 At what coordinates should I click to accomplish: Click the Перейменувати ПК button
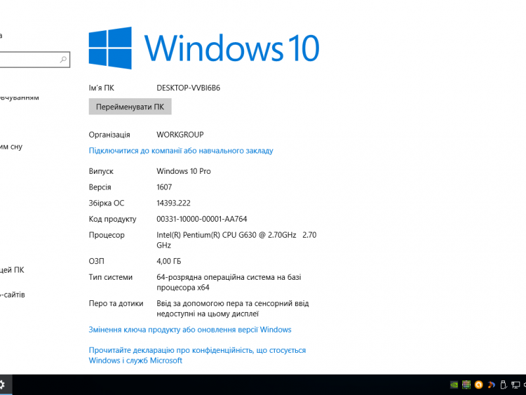pyautogui.click(x=130, y=107)
